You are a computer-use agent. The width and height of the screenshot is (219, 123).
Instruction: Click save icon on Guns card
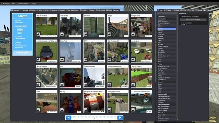click(38, 110)
